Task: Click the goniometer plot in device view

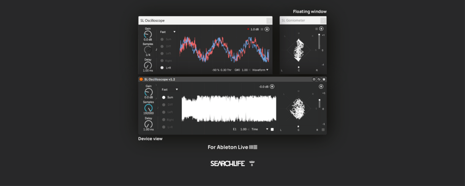Action: (x=298, y=108)
